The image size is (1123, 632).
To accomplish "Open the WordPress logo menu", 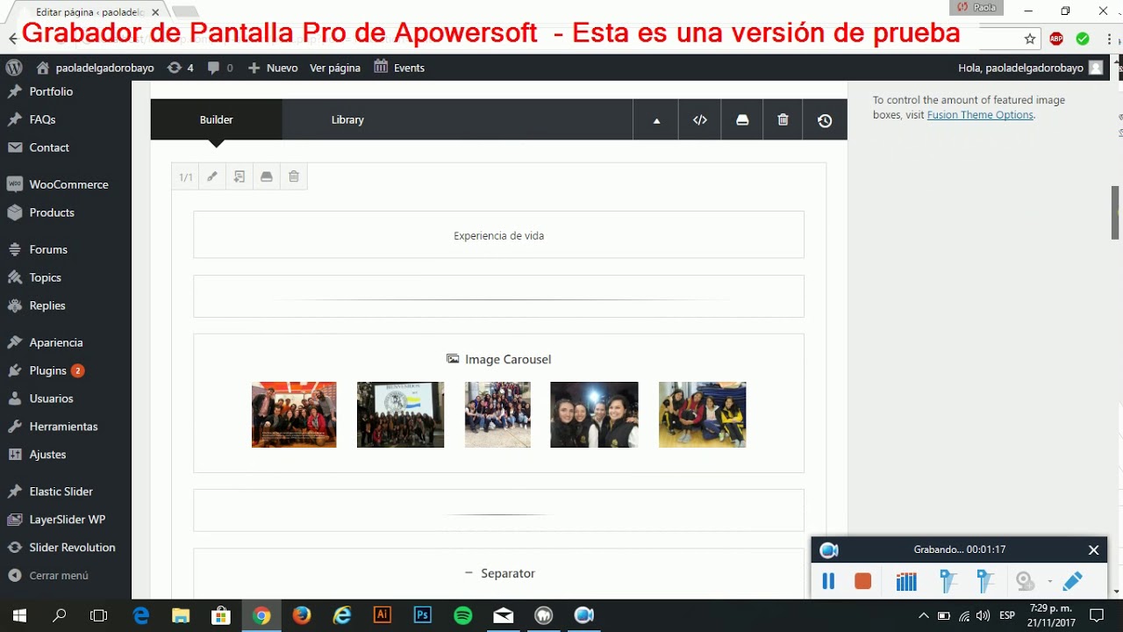I will (x=14, y=68).
